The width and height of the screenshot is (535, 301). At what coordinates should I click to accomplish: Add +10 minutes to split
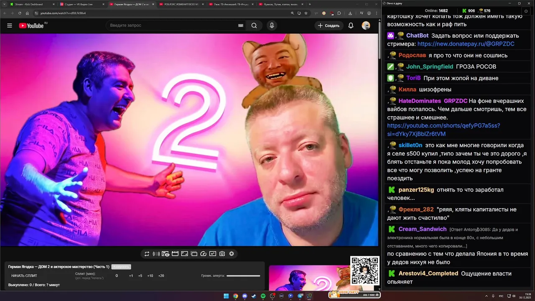pyautogui.click(x=150, y=275)
